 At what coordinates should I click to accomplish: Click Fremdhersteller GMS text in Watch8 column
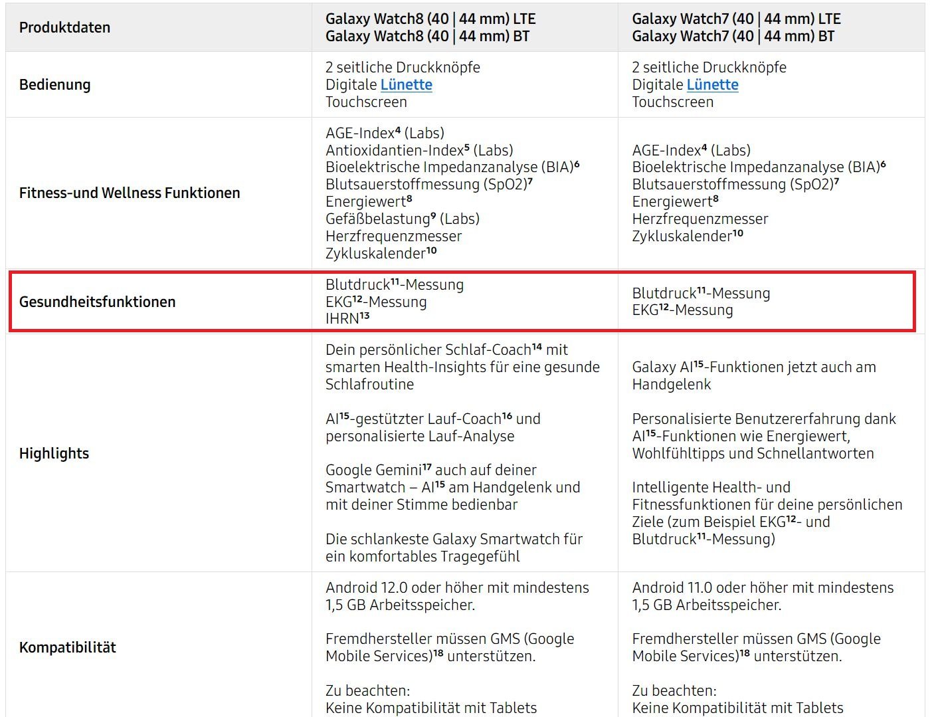450,647
